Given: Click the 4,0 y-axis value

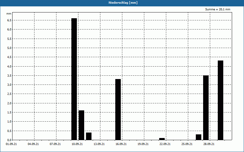Looking at the screenshot, I should [x=9, y=66].
